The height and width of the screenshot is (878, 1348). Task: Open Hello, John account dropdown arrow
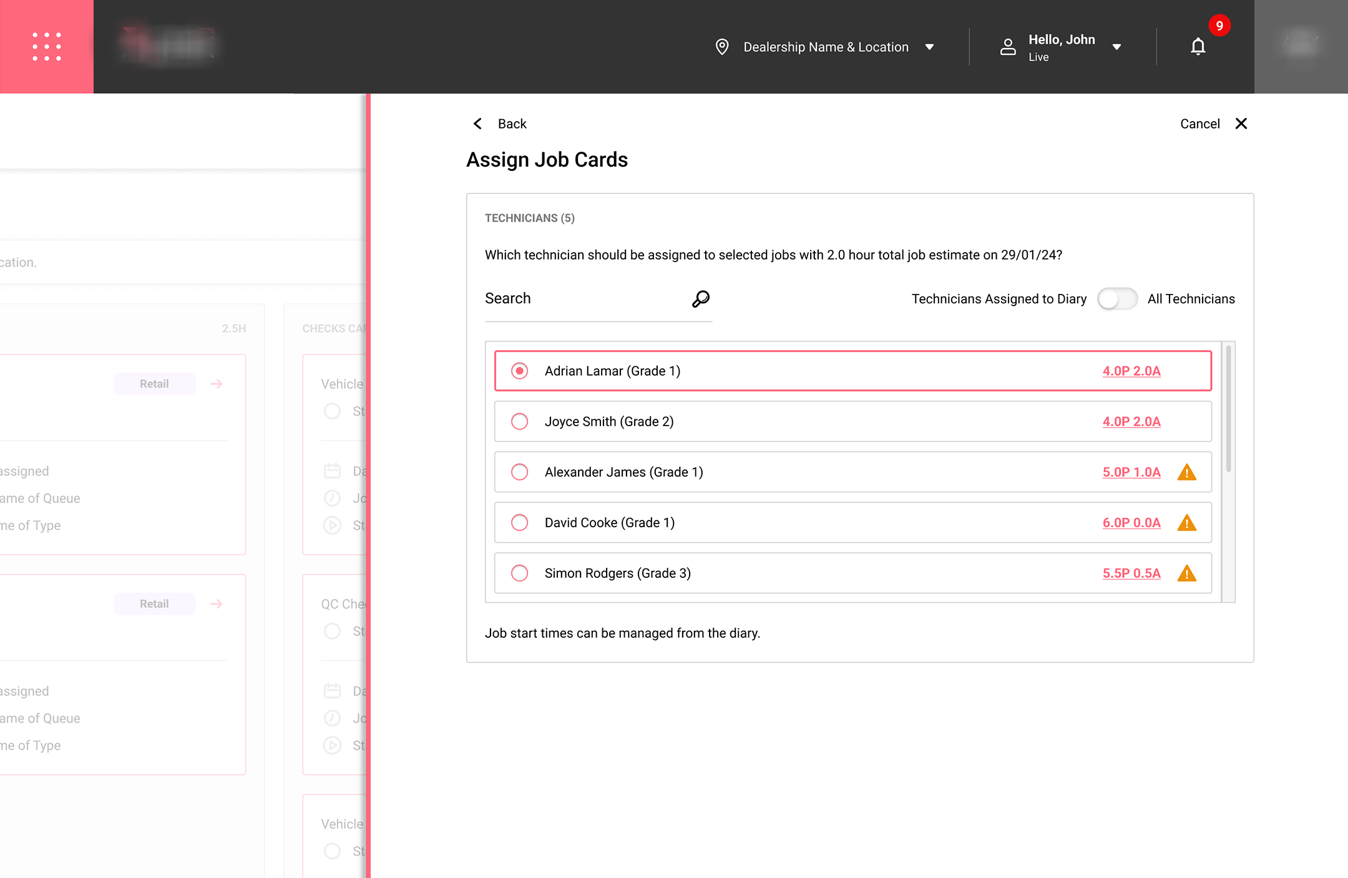(x=1116, y=47)
